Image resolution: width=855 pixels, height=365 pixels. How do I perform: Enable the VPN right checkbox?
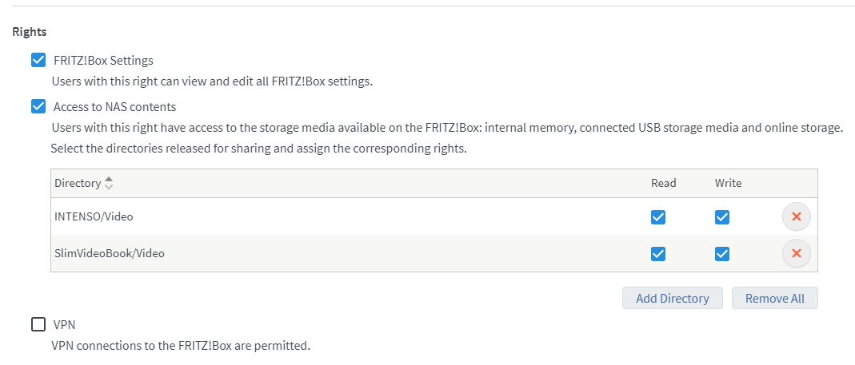(x=38, y=324)
